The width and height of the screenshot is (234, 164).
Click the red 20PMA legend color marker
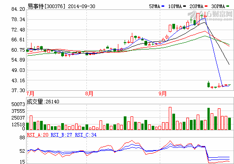point(206,6)
